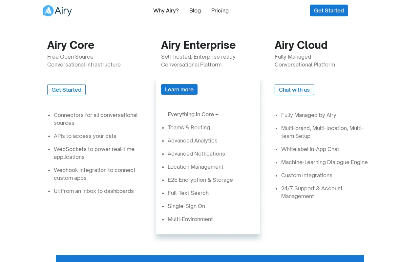Click the header Get Started button
Viewport: 420px width, 262px height.
point(329,10)
